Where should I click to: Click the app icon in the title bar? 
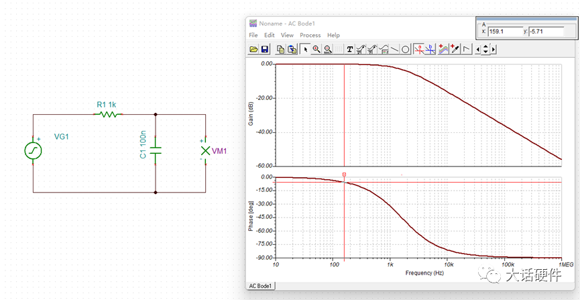pos(253,23)
